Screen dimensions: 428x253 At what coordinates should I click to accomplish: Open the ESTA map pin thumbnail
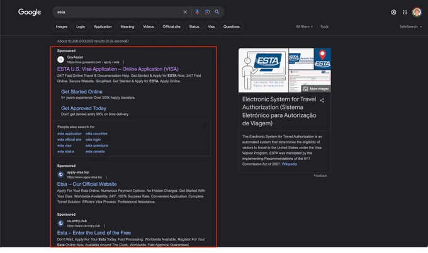click(322, 59)
